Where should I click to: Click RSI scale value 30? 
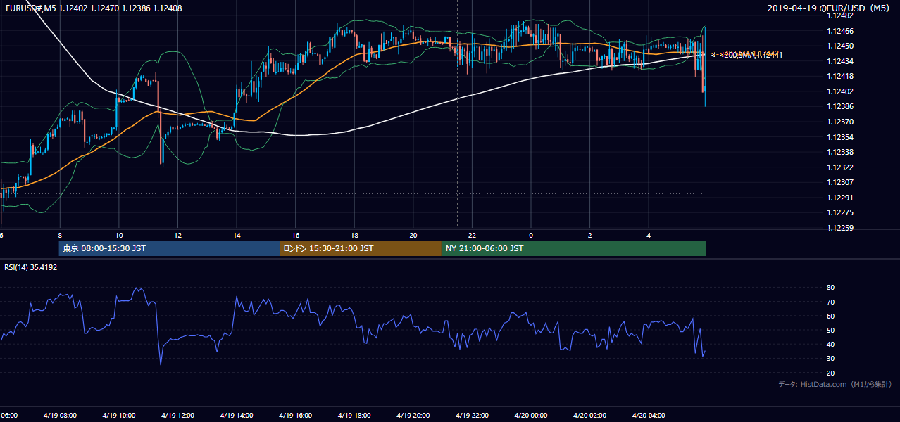(x=831, y=358)
